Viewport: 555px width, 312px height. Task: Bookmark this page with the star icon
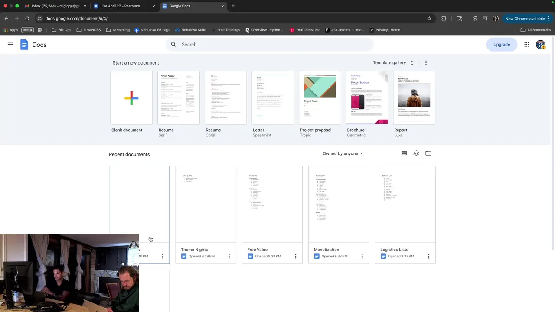click(429, 19)
